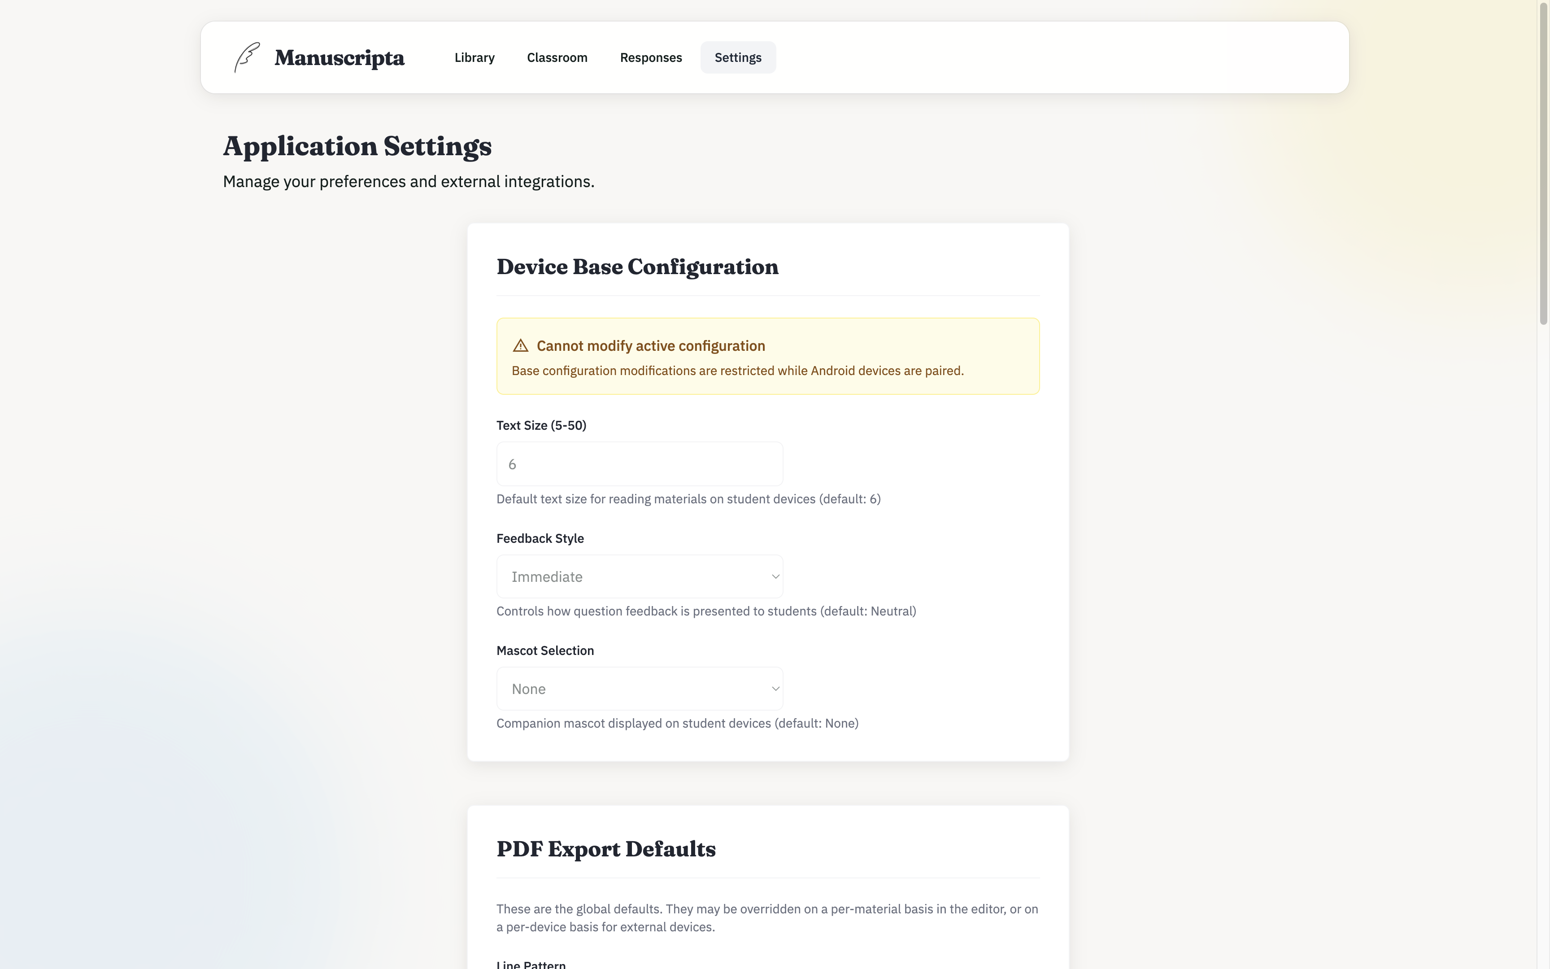Select the Settings tab
Screen dimensions: 1550x969
[738, 57]
